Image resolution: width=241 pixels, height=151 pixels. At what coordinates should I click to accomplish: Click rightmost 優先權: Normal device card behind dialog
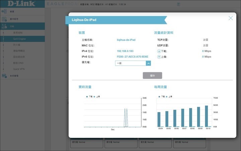point(189,143)
